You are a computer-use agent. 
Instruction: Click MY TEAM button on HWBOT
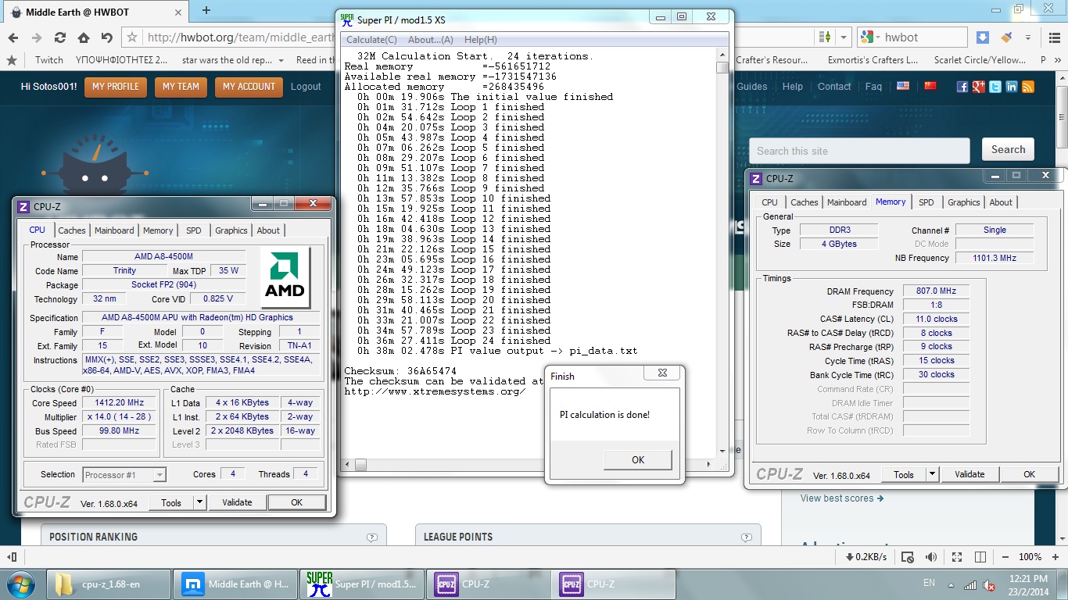(x=181, y=87)
